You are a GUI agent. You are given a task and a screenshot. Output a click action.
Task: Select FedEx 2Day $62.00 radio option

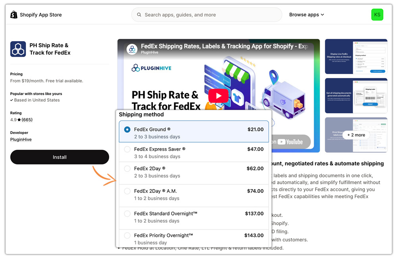click(x=127, y=168)
